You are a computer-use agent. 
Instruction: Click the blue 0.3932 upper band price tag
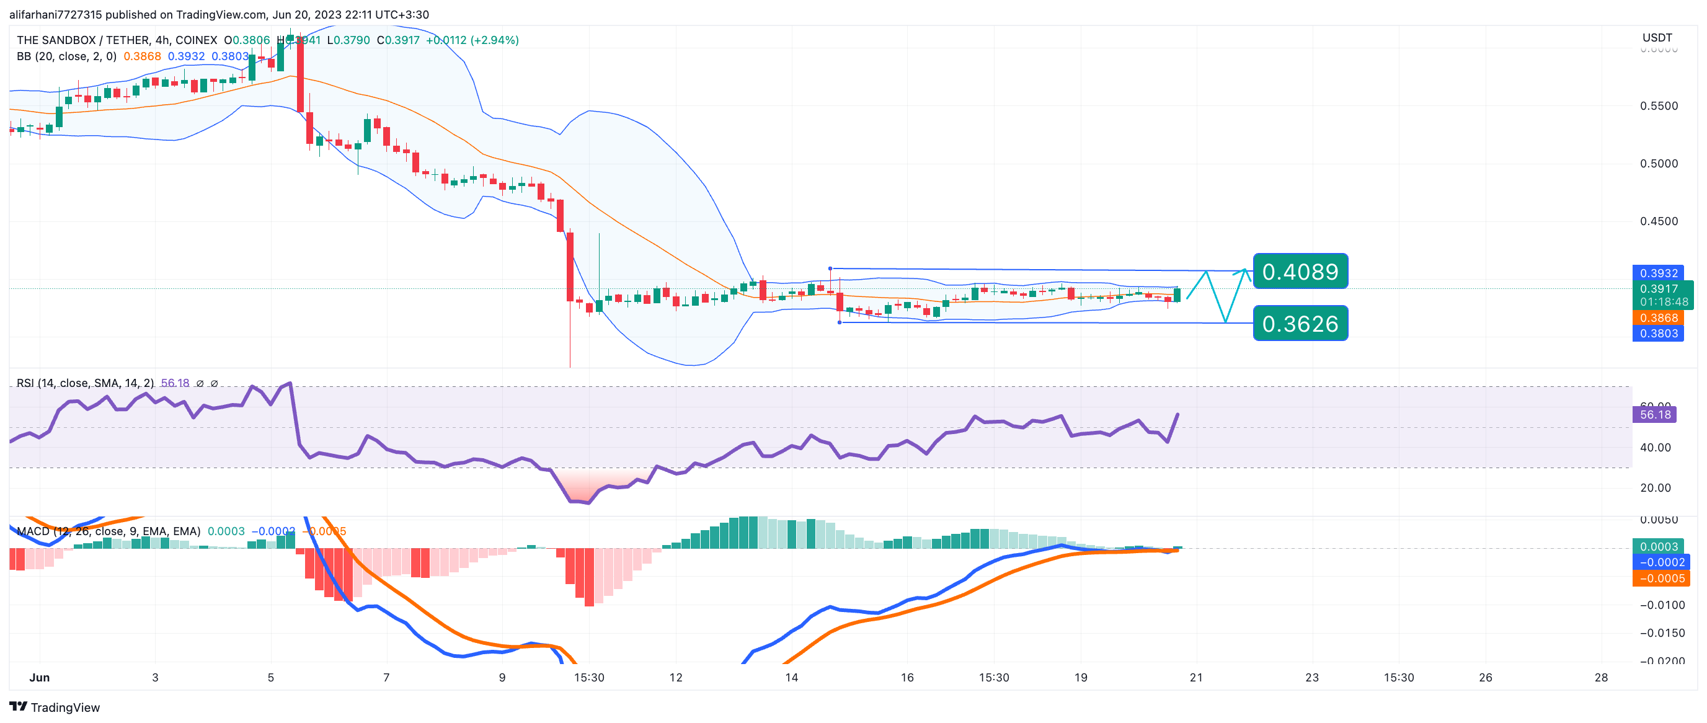point(1658,273)
